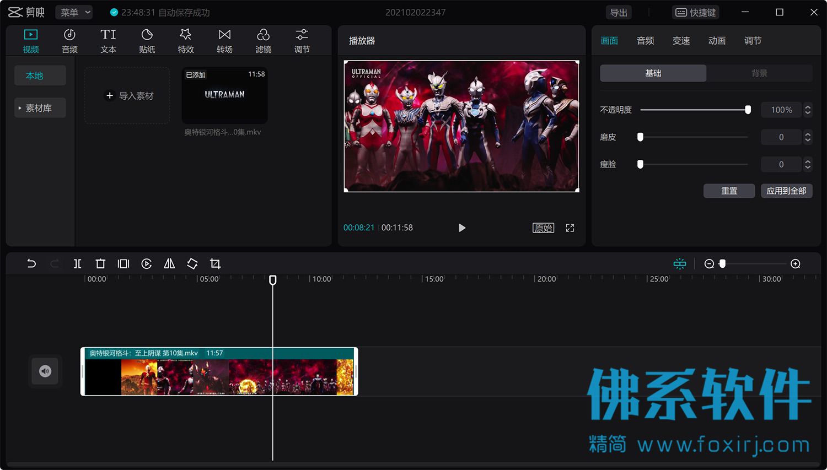Click the timeline playhead marker
The image size is (827, 470).
pyautogui.click(x=272, y=280)
